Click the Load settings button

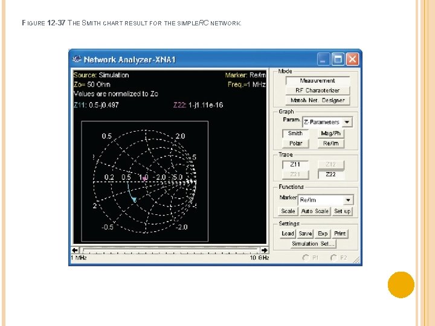288,234
